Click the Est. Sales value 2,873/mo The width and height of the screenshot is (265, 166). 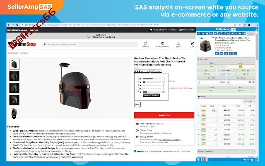point(226,74)
